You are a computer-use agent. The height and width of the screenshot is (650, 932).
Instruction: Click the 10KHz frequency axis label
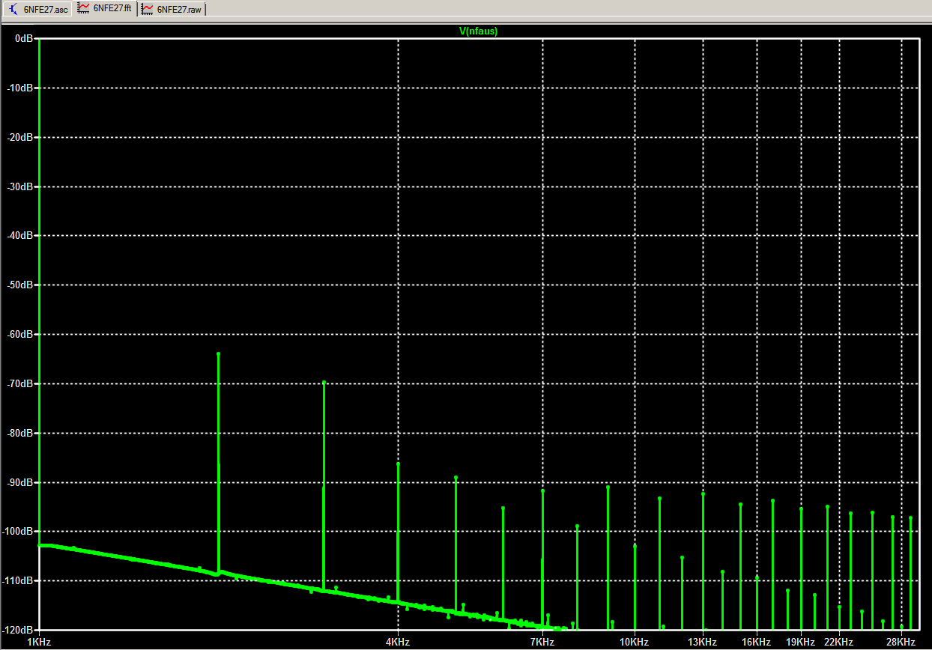(x=634, y=642)
